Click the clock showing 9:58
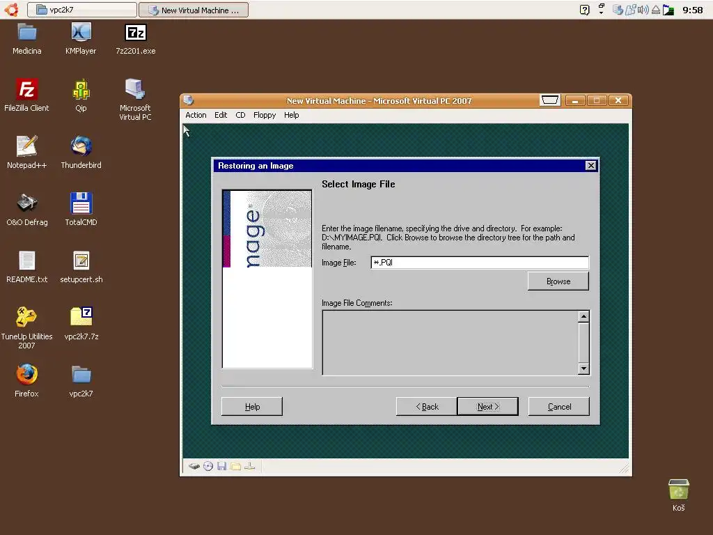Image resolution: width=713 pixels, height=535 pixels. coord(693,10)
